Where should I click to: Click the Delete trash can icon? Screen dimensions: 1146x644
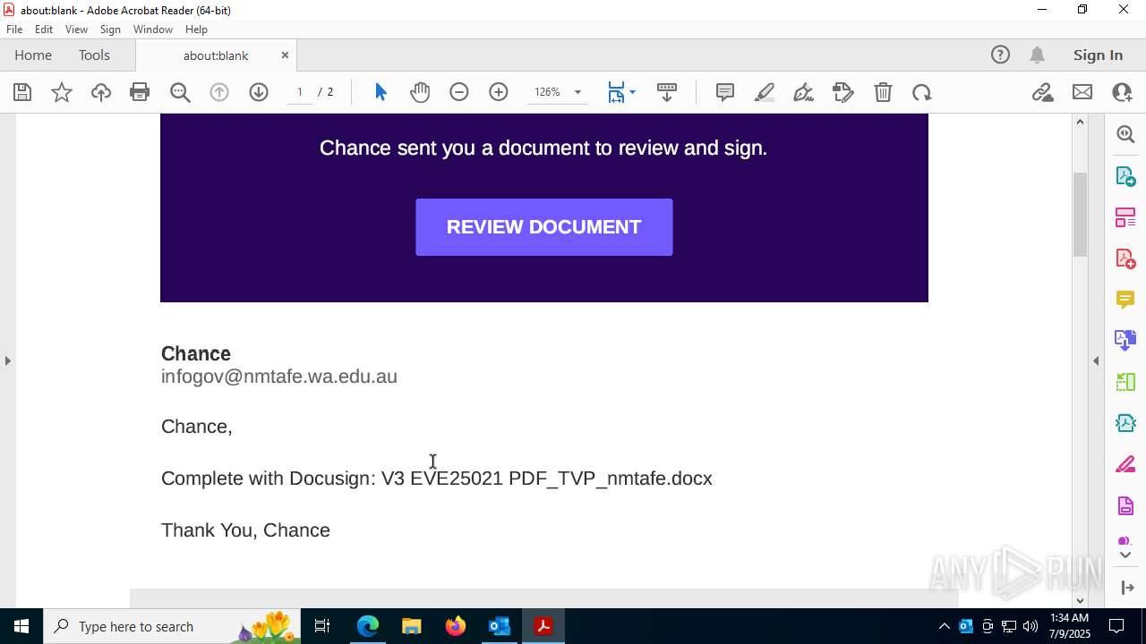883,92
